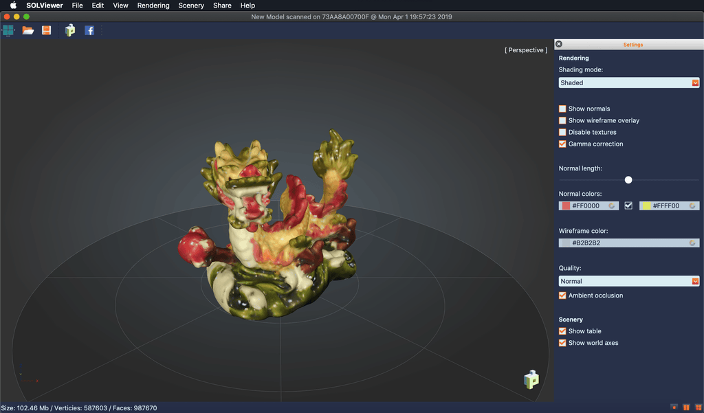704x413 pixels.
Task: Share the model via the Facebook icon
Action: click(x=89, y=30)
